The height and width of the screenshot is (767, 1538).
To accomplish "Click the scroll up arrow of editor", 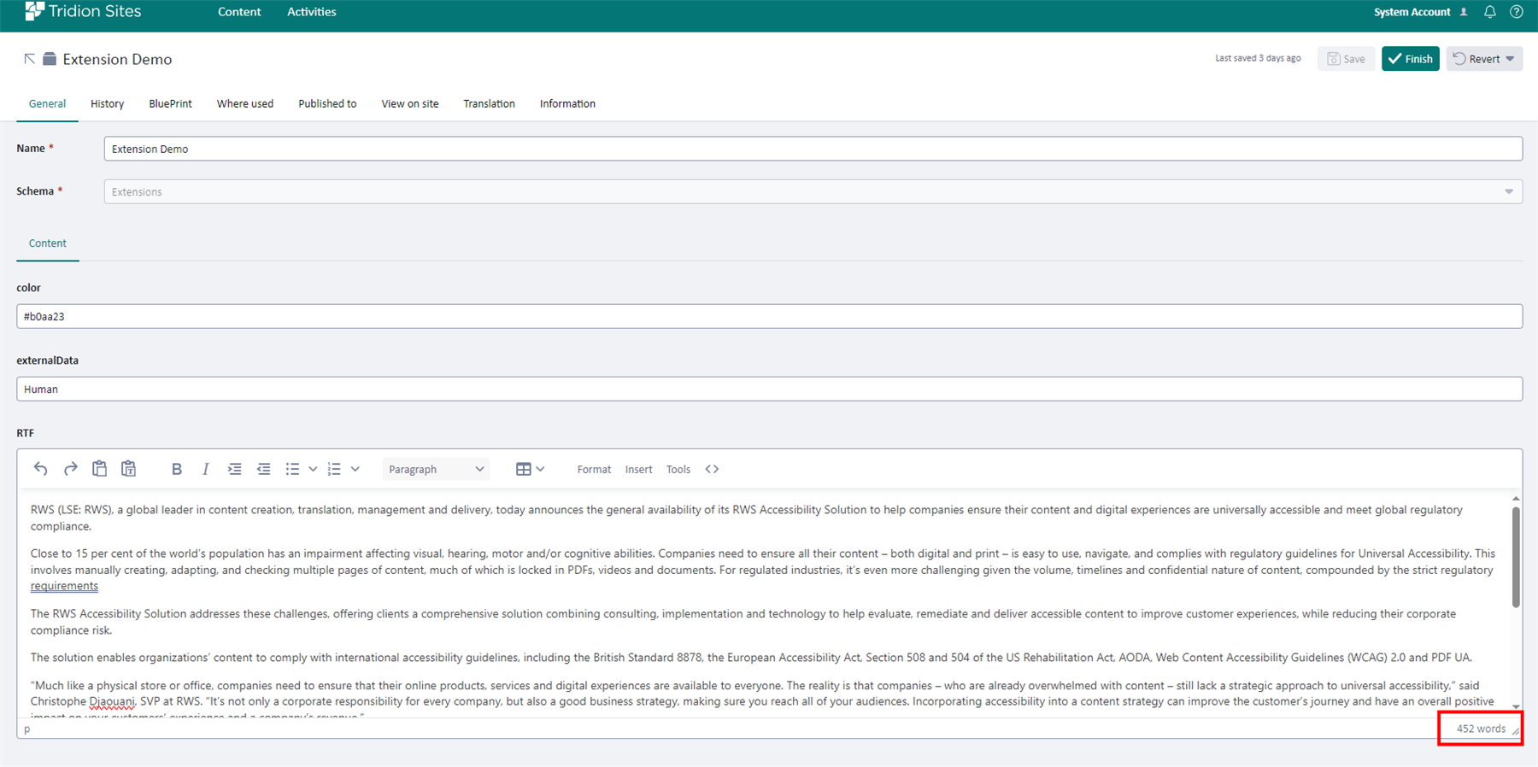I will 1516,498.
